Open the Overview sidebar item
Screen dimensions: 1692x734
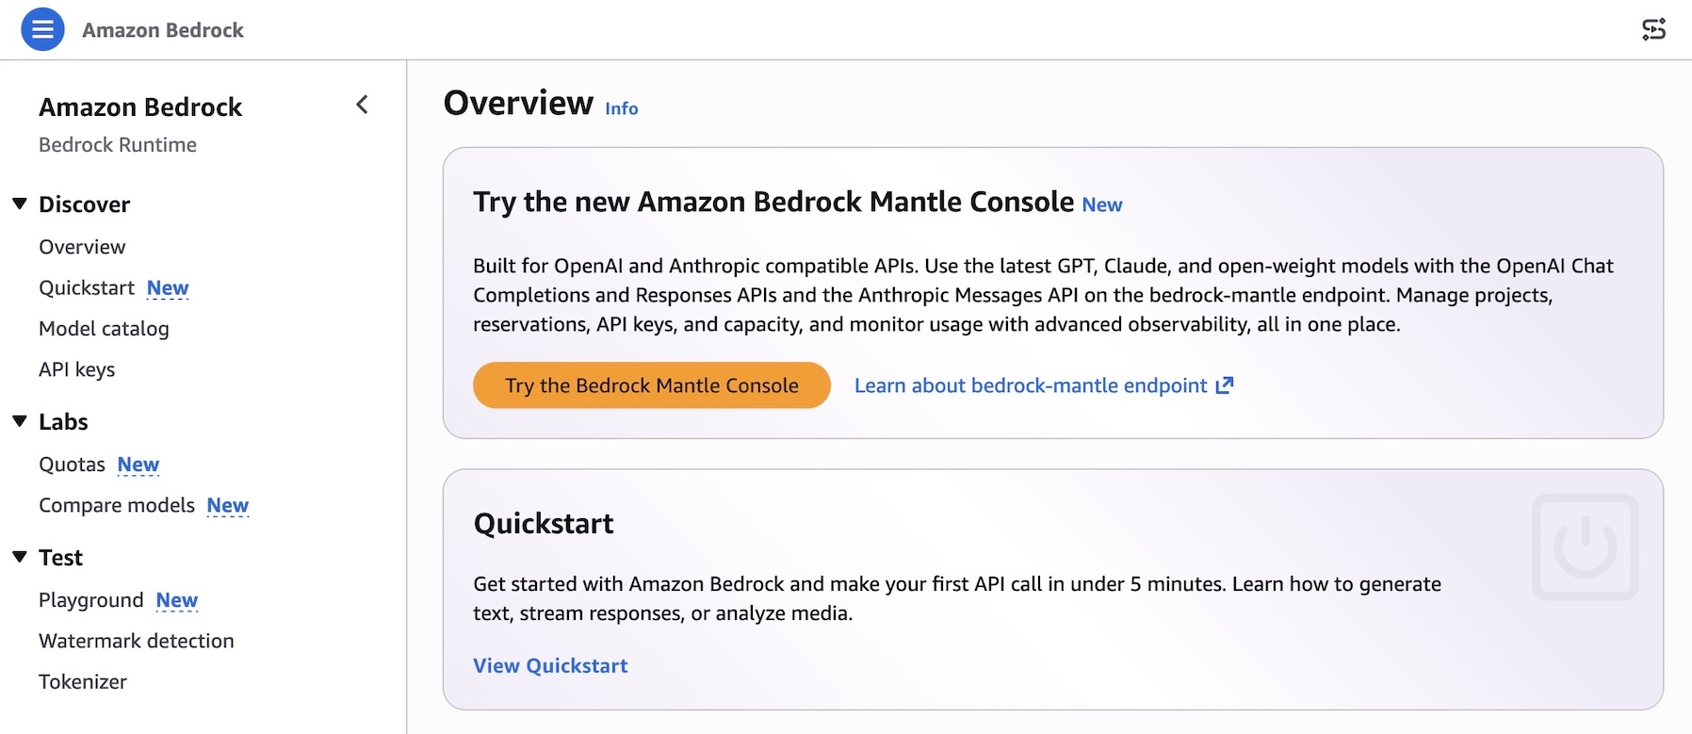click(82, 247)
